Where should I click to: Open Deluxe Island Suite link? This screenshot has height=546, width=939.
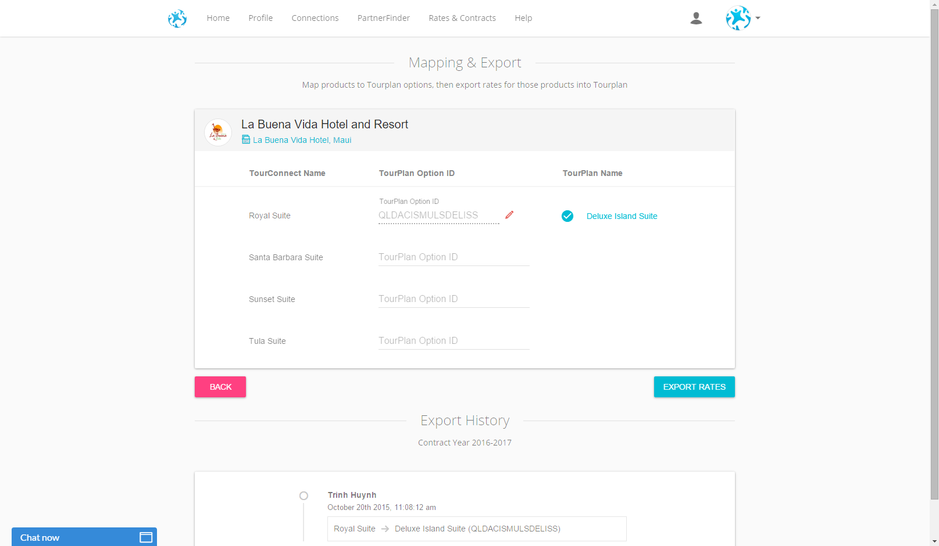622,216
